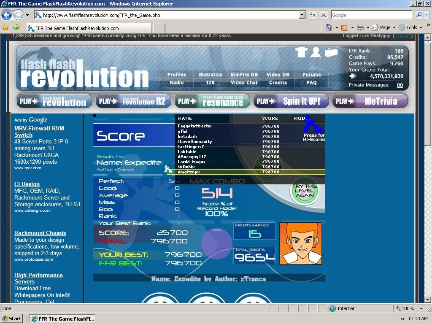Open the MRV-Firewall KVM Switch ad link
432x324 pixels.
click(x=39, y=131)
